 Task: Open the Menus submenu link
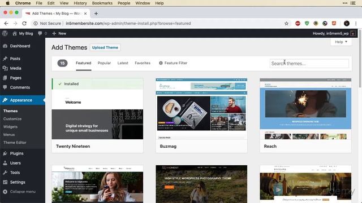tap(9, 135)
